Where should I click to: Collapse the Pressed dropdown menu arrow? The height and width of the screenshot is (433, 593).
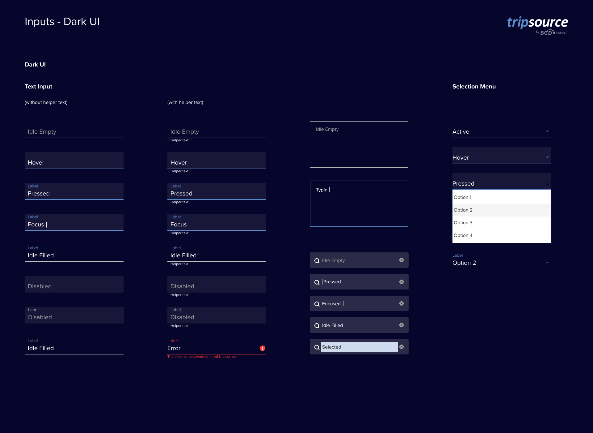547,183
